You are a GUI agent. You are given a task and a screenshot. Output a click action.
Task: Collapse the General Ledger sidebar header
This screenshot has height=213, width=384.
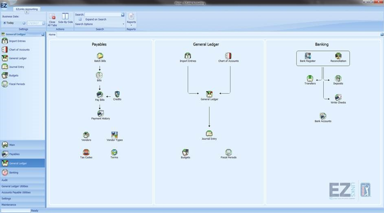43,35
